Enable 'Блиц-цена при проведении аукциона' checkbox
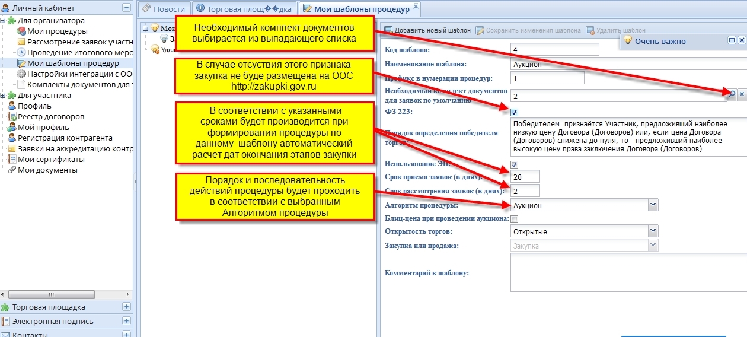747x337 pixels. 515,219
